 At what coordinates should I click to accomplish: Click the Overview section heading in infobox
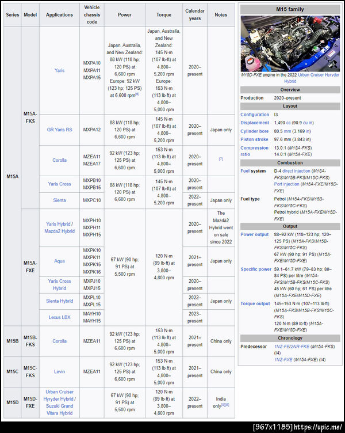[290, 90]
